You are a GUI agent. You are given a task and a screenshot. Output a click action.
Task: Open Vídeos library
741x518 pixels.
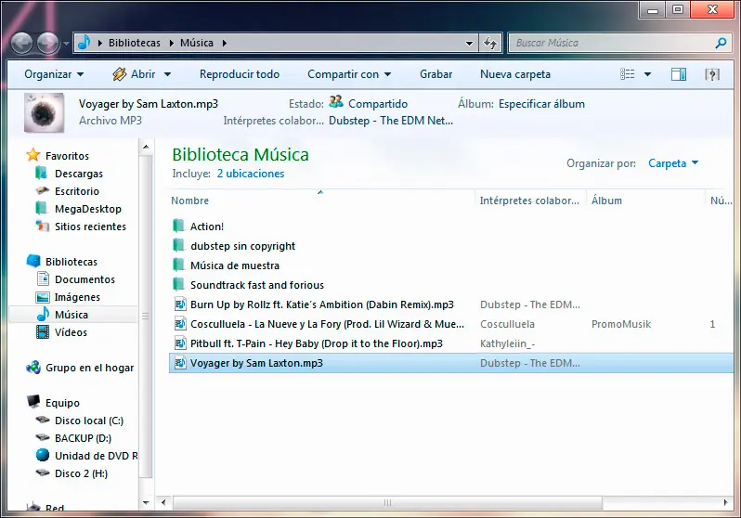click(x=71, y=332)
